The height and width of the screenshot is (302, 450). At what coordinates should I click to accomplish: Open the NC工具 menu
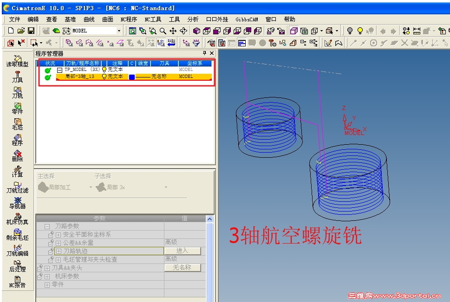pos(153,19)
